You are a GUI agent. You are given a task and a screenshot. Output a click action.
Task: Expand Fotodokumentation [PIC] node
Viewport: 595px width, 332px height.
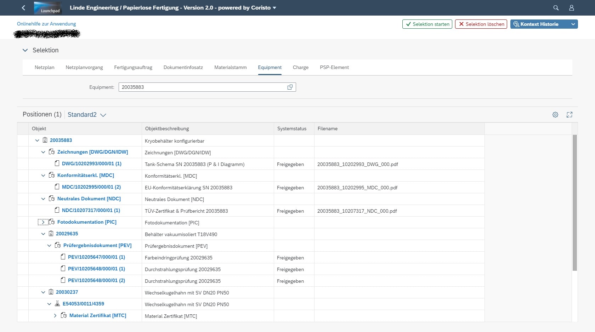43,222
